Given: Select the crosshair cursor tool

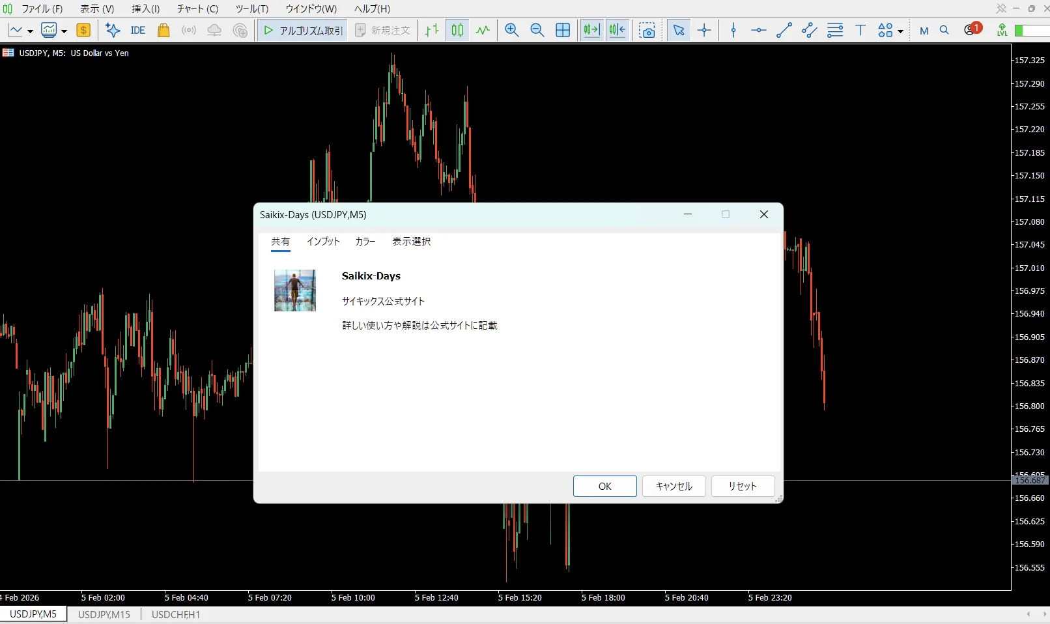Looking at the screenshot, I should click(704, 30).
